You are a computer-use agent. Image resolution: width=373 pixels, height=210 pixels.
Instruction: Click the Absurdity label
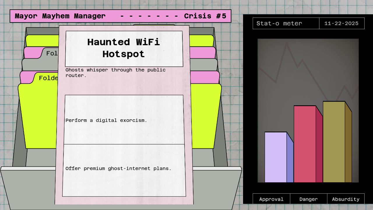click(346, 199)
